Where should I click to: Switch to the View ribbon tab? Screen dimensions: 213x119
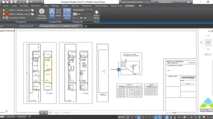coord(46,6)
